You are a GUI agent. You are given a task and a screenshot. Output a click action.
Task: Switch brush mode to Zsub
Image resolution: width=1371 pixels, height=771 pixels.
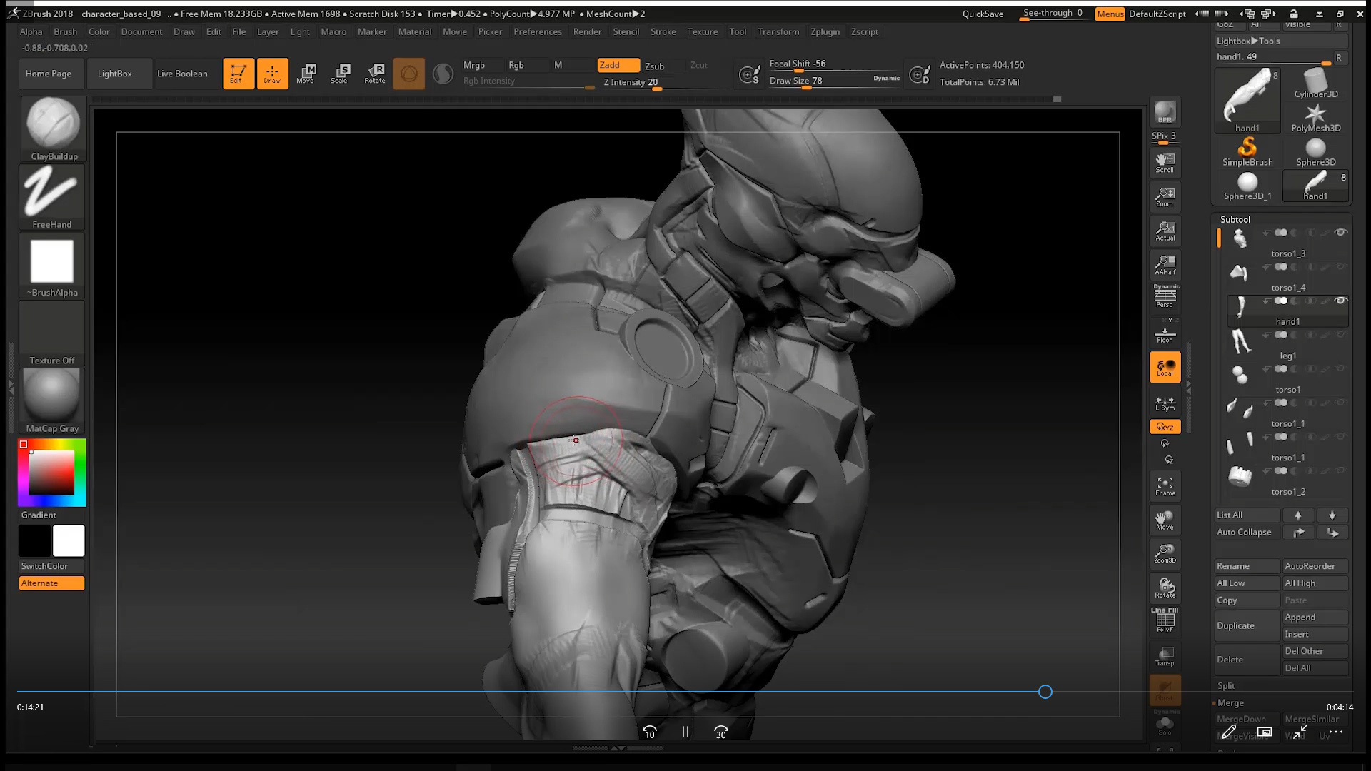coord(654,66)
